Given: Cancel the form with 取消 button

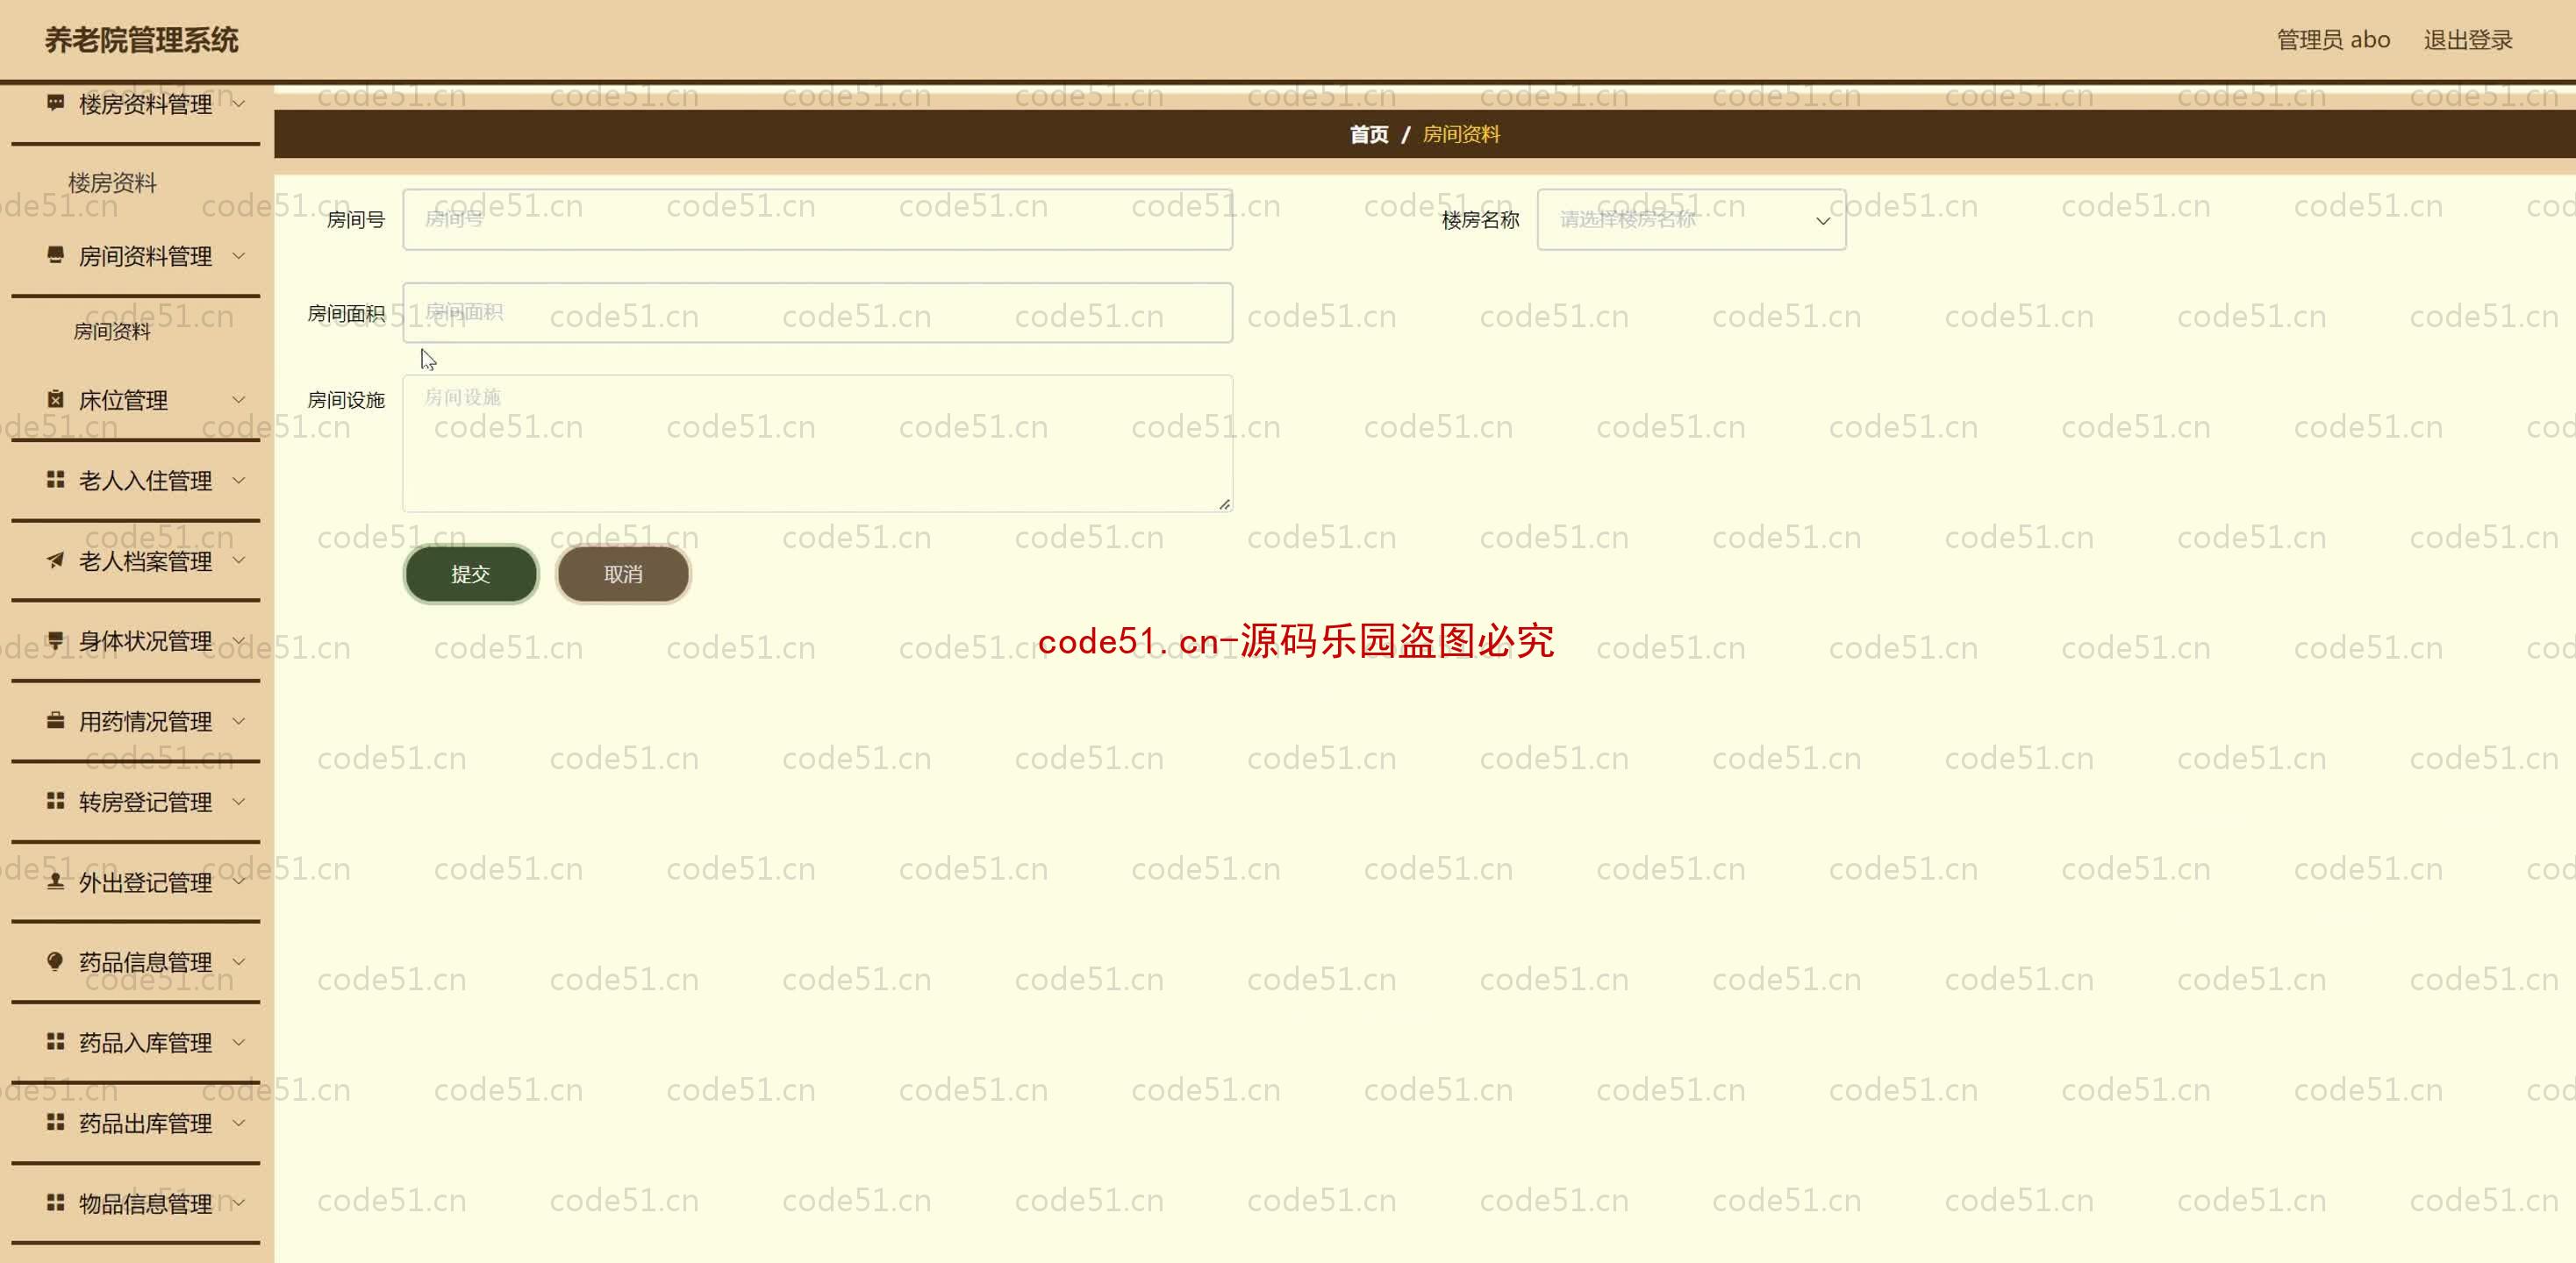Looking at the screenshot, I should 623,574.
